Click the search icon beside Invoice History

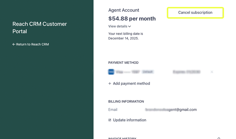[x=219, y=138]
